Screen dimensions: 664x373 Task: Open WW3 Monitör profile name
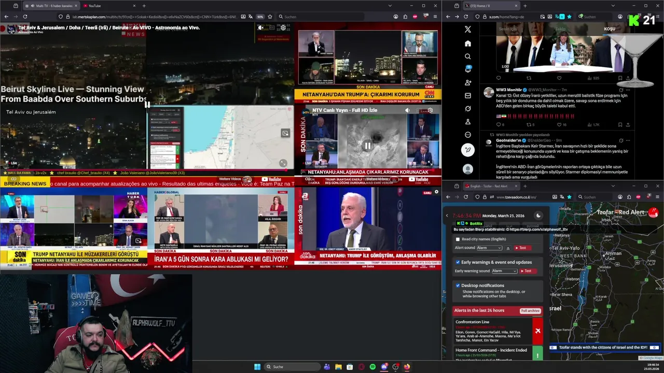509,90
